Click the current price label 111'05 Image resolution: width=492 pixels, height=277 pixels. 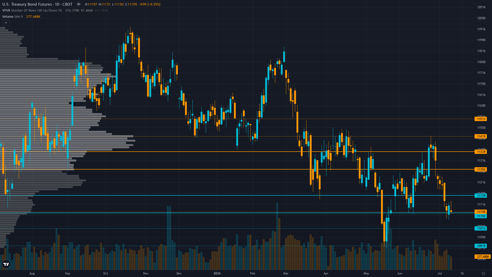coord(481,212)
